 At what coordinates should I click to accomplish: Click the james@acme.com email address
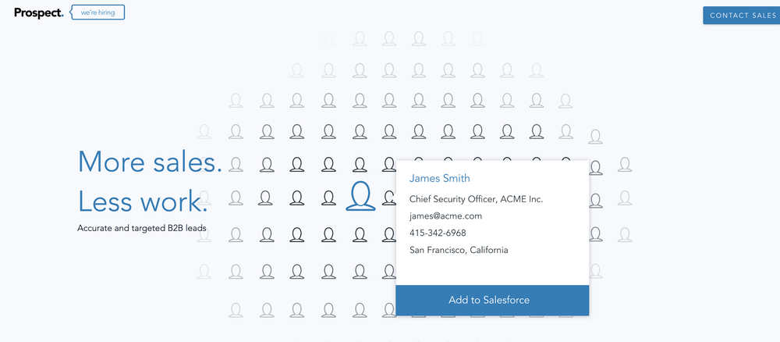point(445,216)
